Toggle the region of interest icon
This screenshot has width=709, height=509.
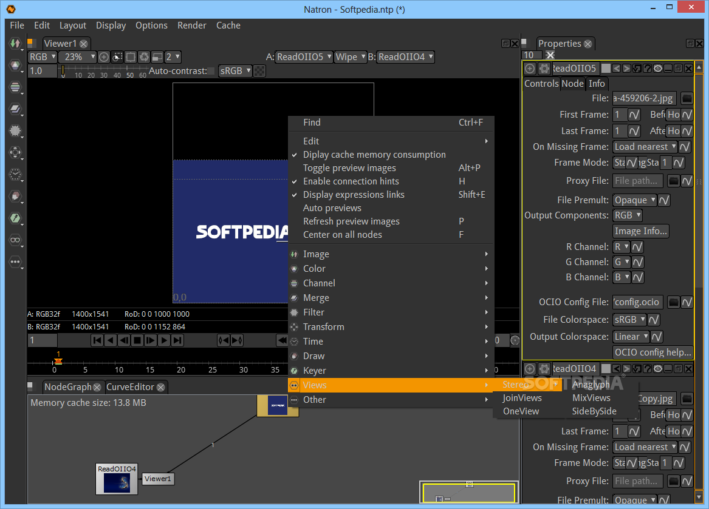(131, 57)
